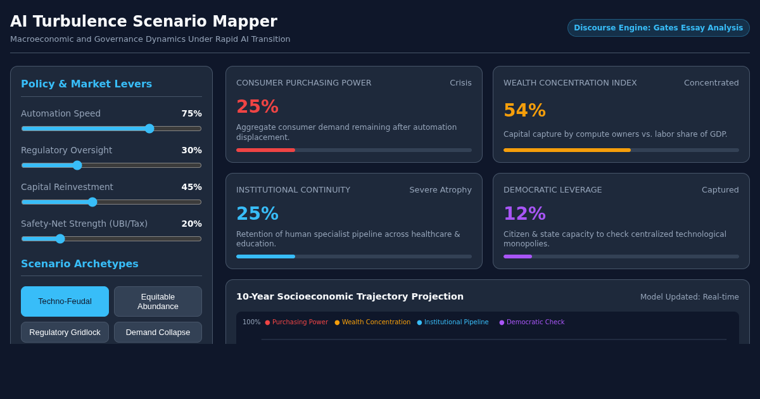
Task: Click the DEMOCRATIC LEVERAGE card title
Action: [553, 190]
